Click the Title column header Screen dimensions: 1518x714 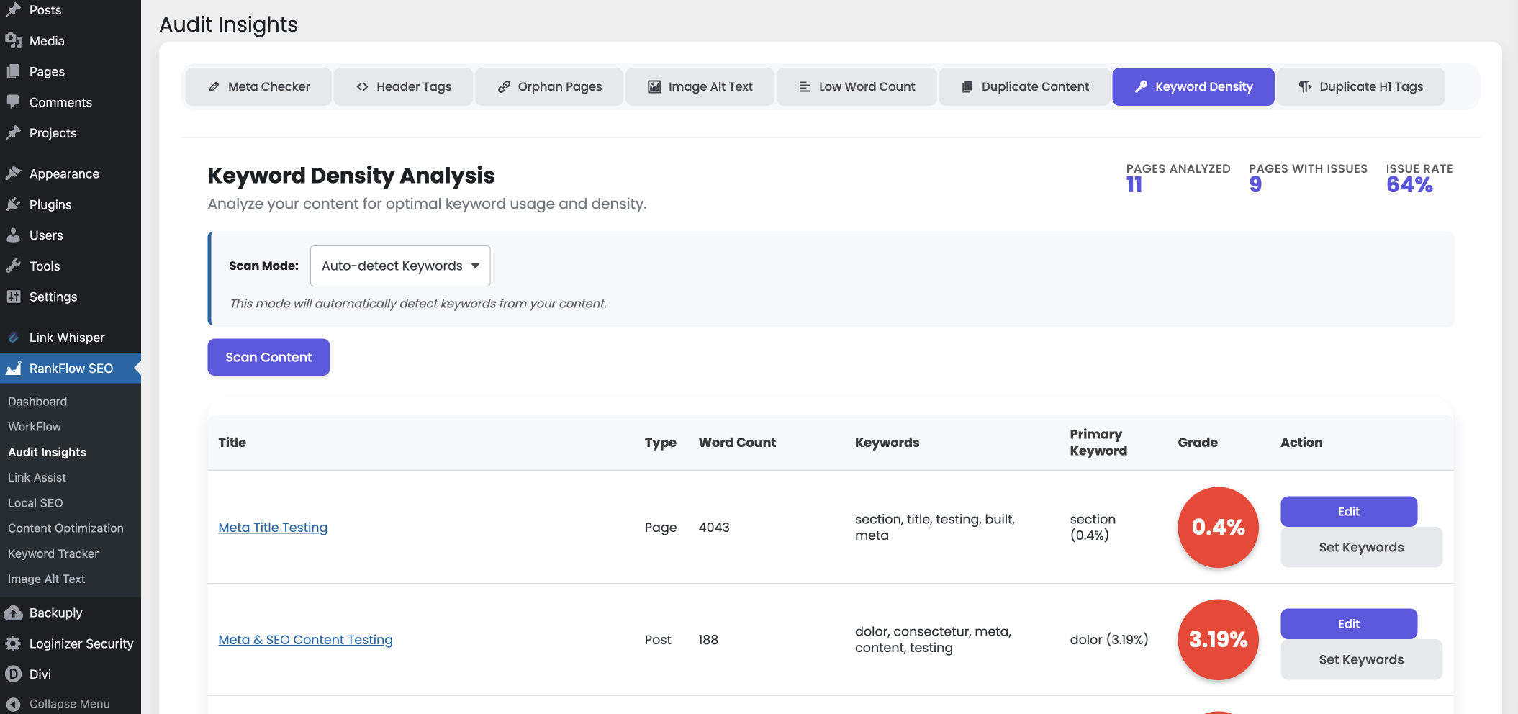pyautogui.click(x=232, y=443)
